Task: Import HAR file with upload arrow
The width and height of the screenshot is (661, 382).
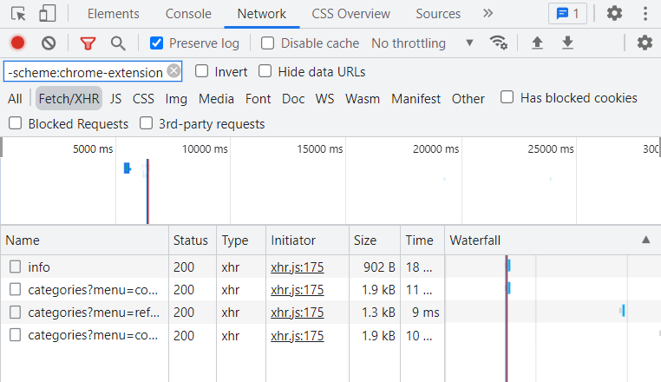Action: (x=537, y=43)
